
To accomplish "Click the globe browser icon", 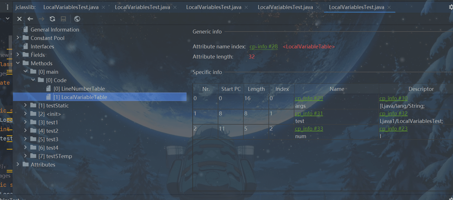I will pyautogui.click(x=77, y=19).
